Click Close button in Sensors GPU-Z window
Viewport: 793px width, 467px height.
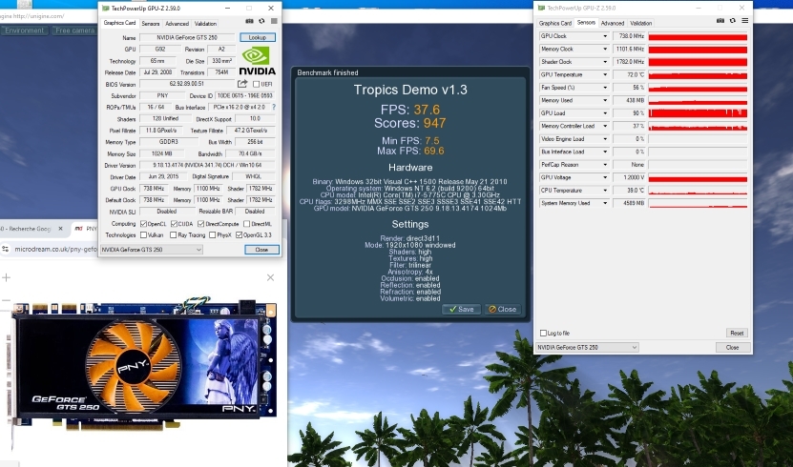(732, 347)
